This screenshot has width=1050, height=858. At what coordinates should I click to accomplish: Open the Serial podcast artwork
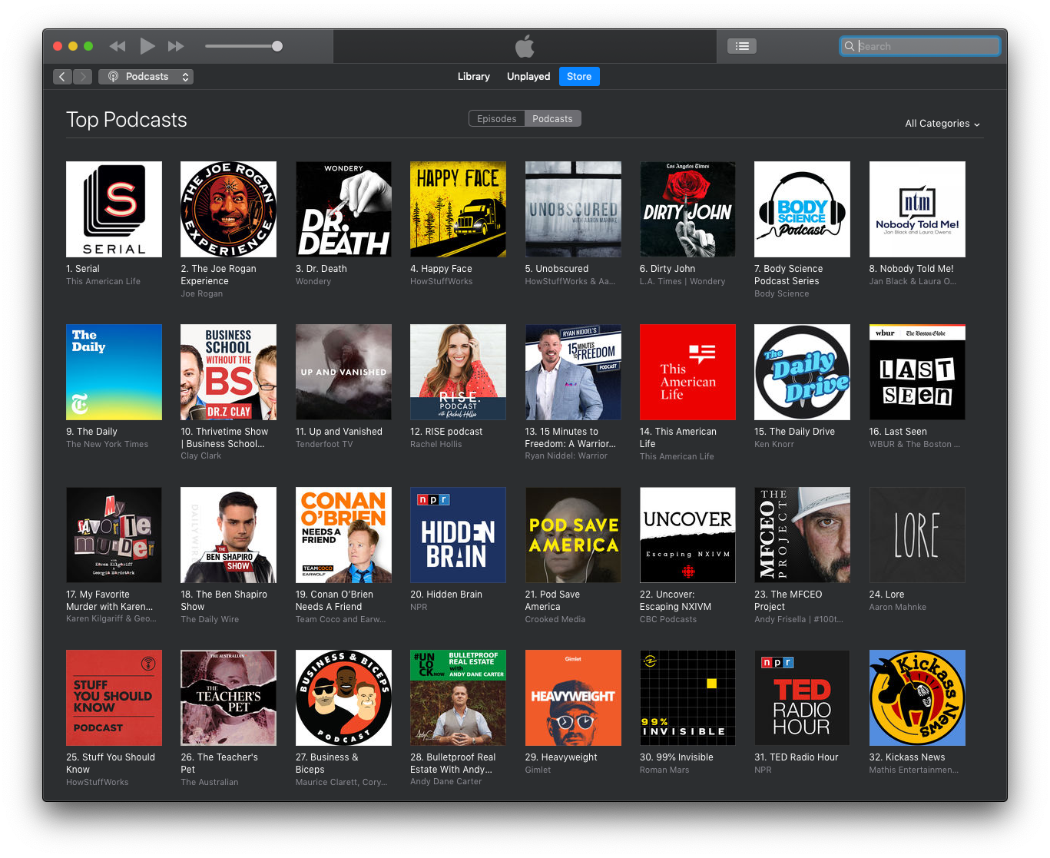[x=114, y=209]
